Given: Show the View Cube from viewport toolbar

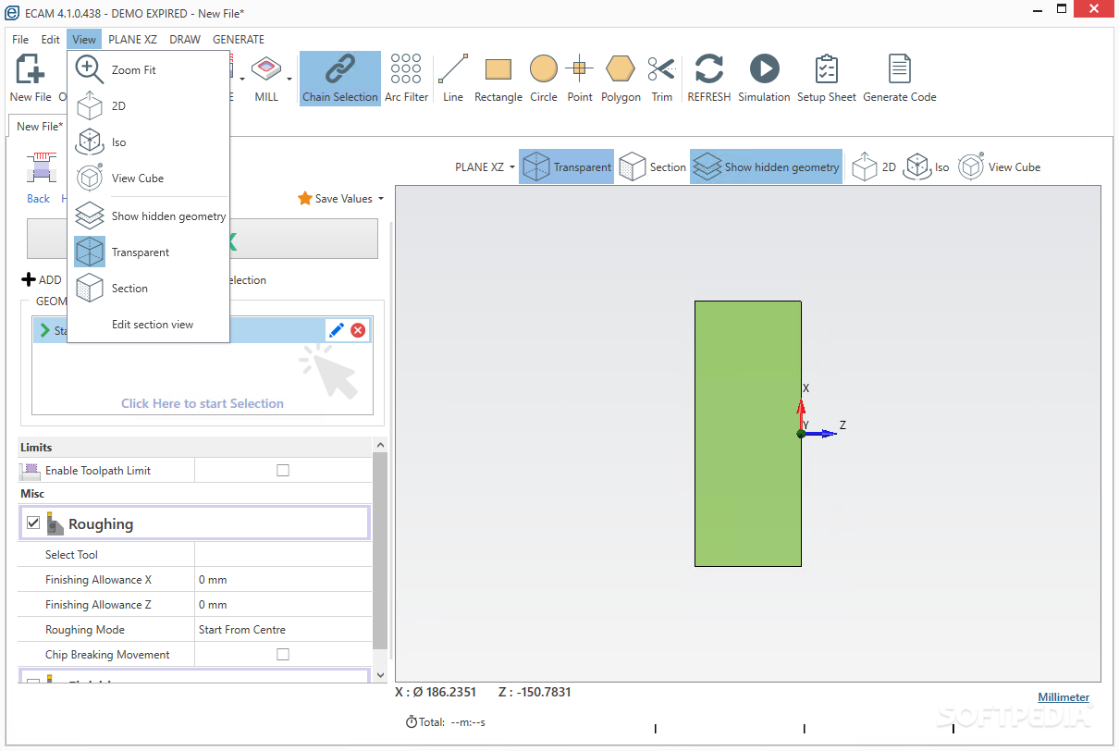Looking at the screenshot, I should click(1000, 167).
